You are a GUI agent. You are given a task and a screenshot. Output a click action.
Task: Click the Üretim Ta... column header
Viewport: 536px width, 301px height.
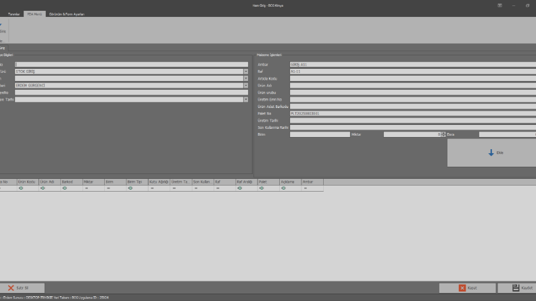coord(181,182)
